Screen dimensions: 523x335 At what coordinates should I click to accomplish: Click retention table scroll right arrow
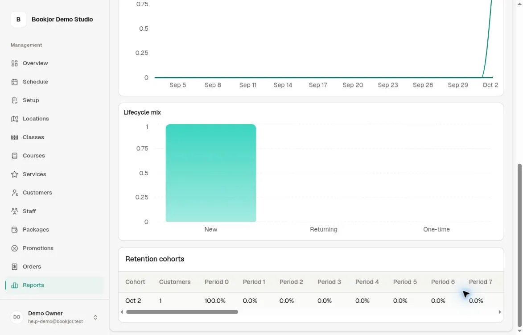click(500, 312)
